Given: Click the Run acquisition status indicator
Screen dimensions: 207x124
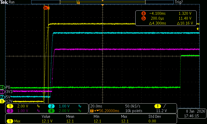Looking at the screenshot, I should tap(12, 2).
